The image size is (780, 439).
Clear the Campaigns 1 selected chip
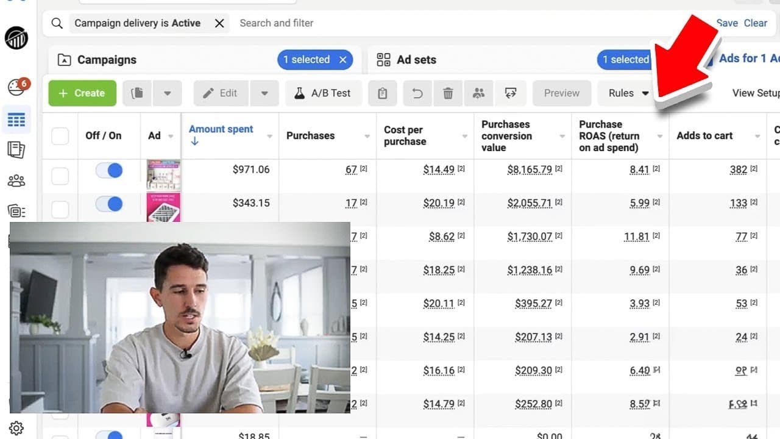pyautogui.click(x=342, y=60)
